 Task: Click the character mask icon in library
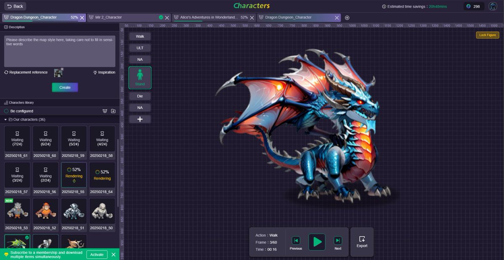tap(105, 111)
